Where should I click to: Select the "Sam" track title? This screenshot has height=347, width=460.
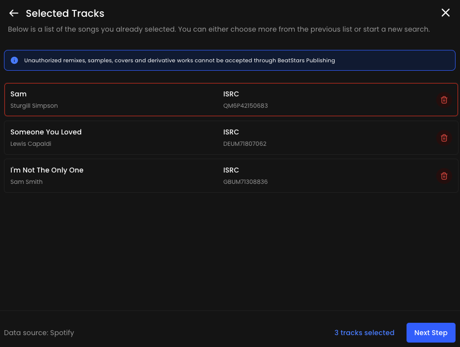click(18, 94)
